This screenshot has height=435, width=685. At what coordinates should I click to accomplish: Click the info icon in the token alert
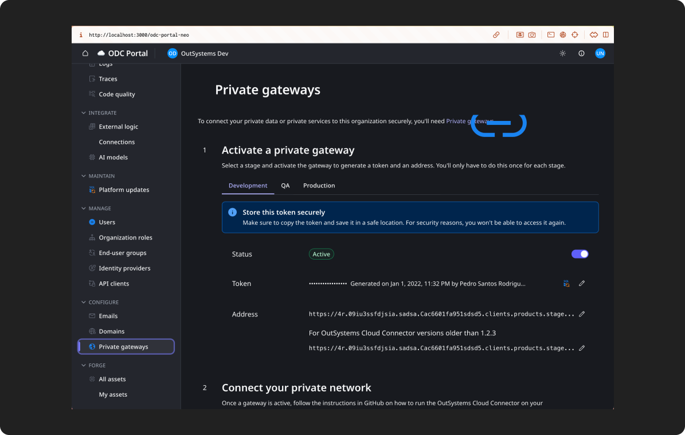point(232,212)
